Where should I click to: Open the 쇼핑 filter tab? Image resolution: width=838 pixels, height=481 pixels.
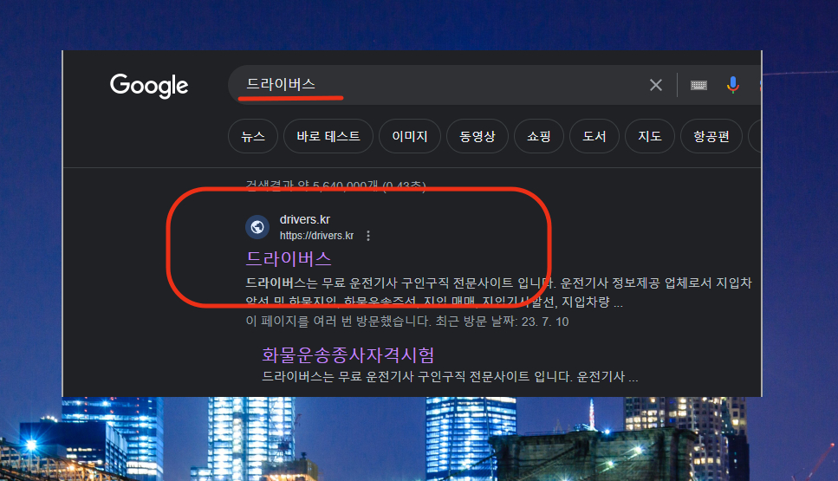[539, 136]
